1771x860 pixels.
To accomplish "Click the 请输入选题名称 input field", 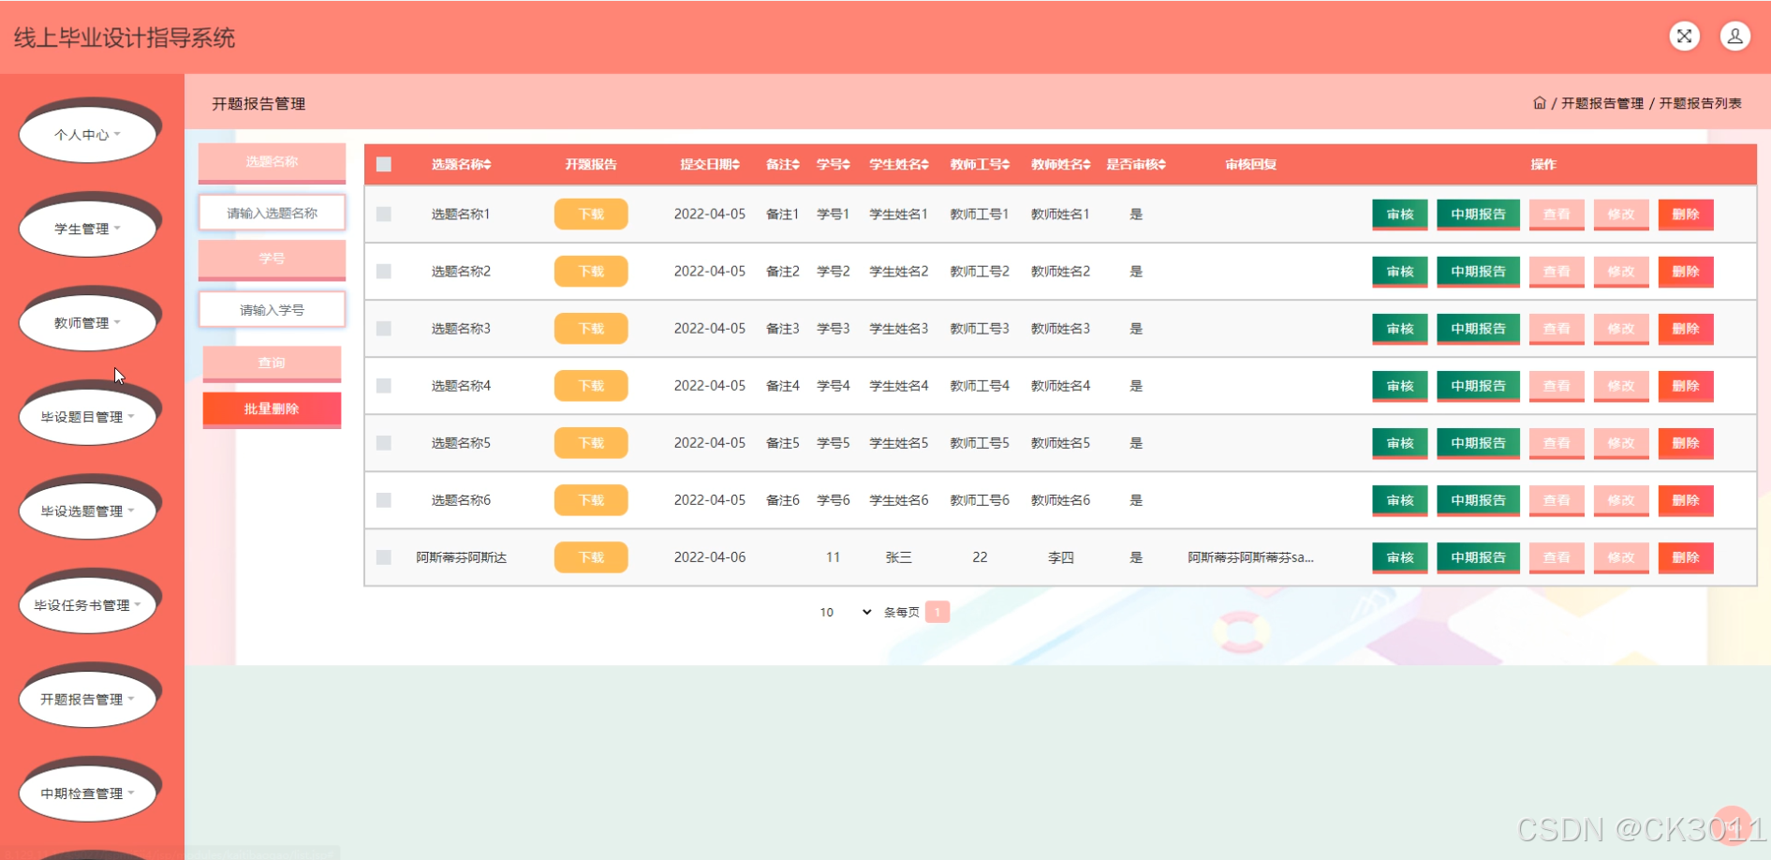I will tap(272, 213).
